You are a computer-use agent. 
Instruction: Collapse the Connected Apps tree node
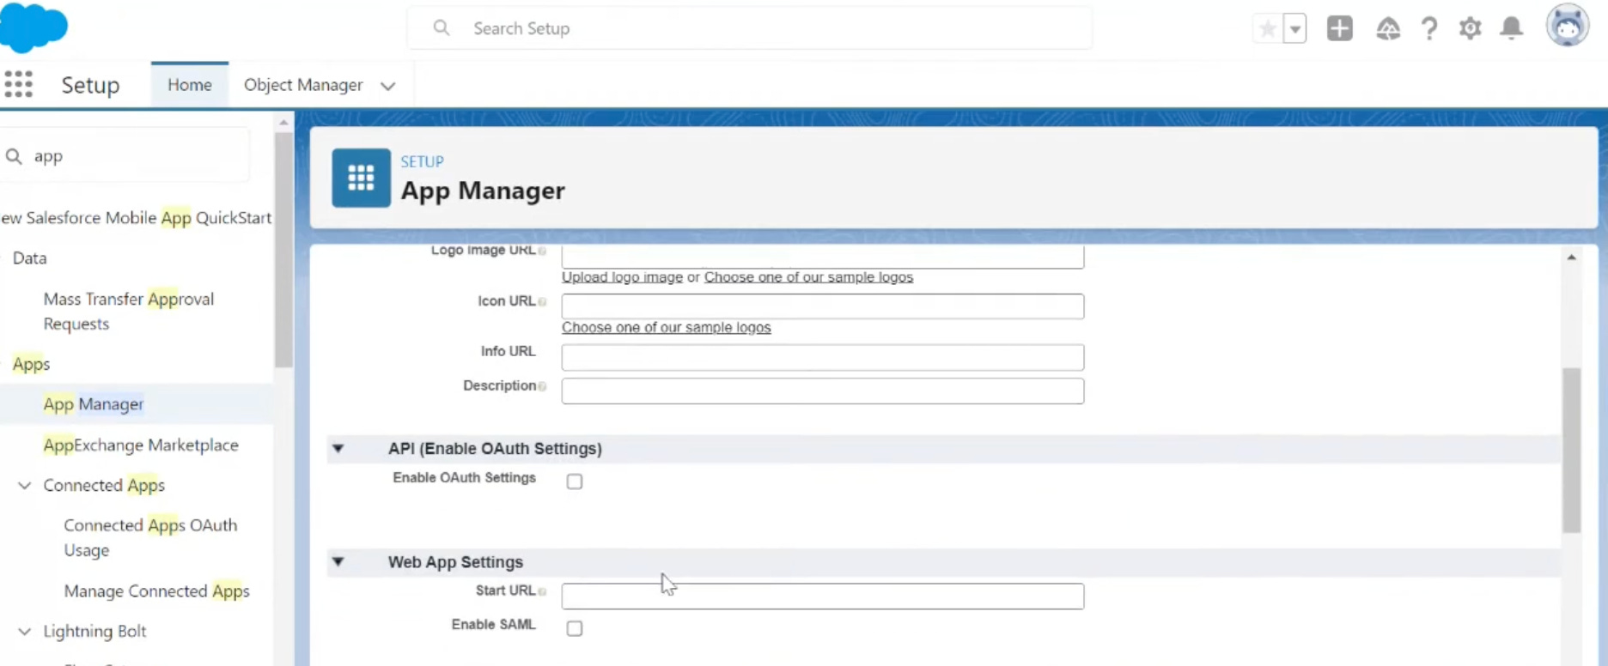coord(25,486)
